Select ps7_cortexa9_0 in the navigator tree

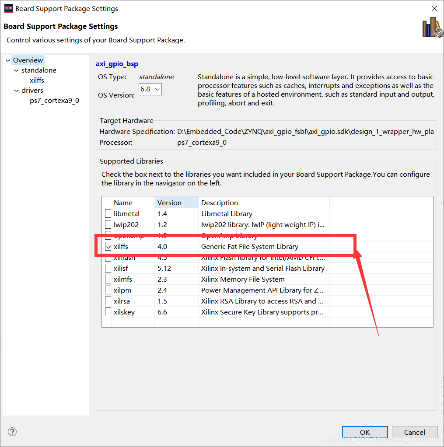coord(55,100)
